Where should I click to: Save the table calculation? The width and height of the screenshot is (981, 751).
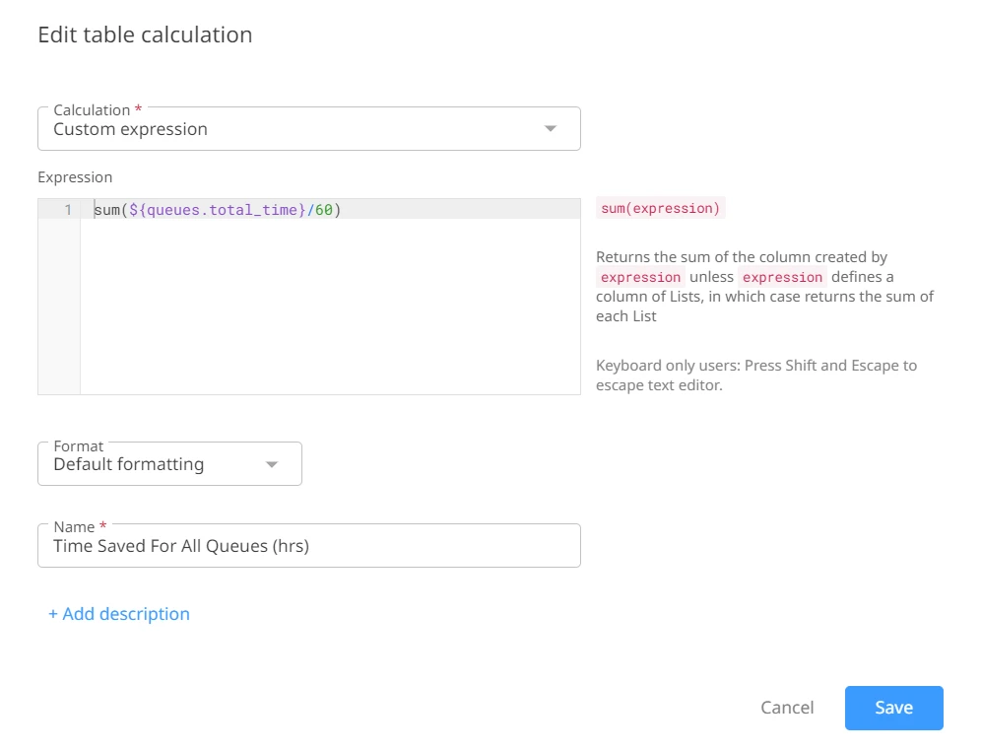point(894,708)
